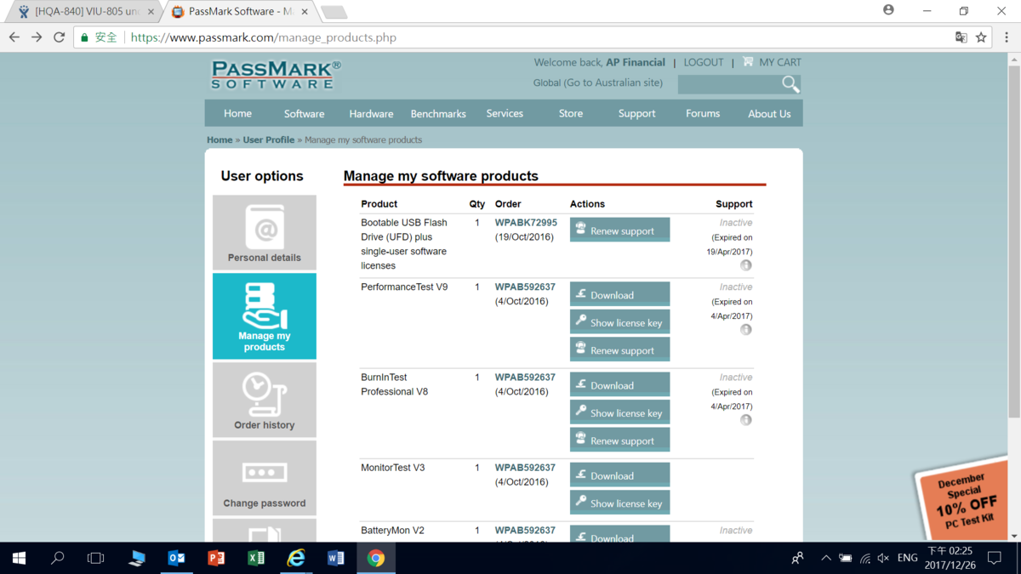
Task: Download BatteryMon V2
Action: coord(619,534)
